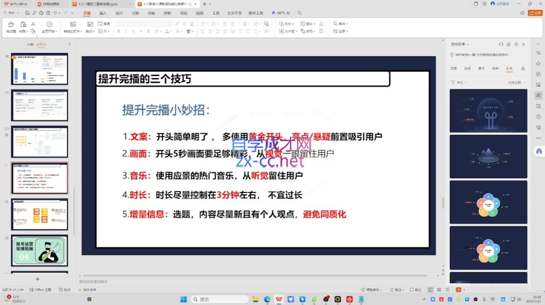Add new slide with plus below thumbnails
This screenshot has width=545, height=305.
pyautogui.click(x=37, y=279)
